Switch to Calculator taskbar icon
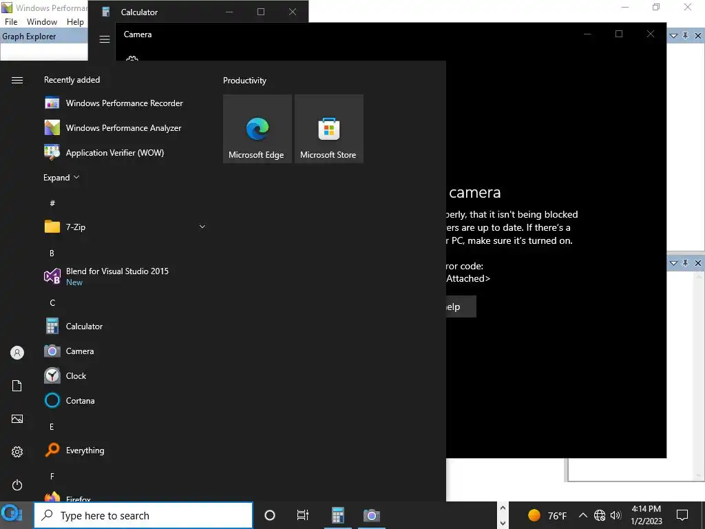The width and height of the screenshot is (705, 529). (337, 515)
